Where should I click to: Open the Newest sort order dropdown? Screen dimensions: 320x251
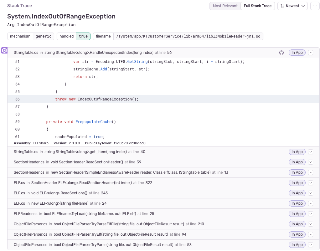tap(292, 6)
